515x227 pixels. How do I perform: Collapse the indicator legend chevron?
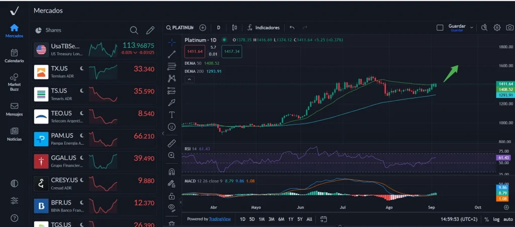[x=190, y=79]
